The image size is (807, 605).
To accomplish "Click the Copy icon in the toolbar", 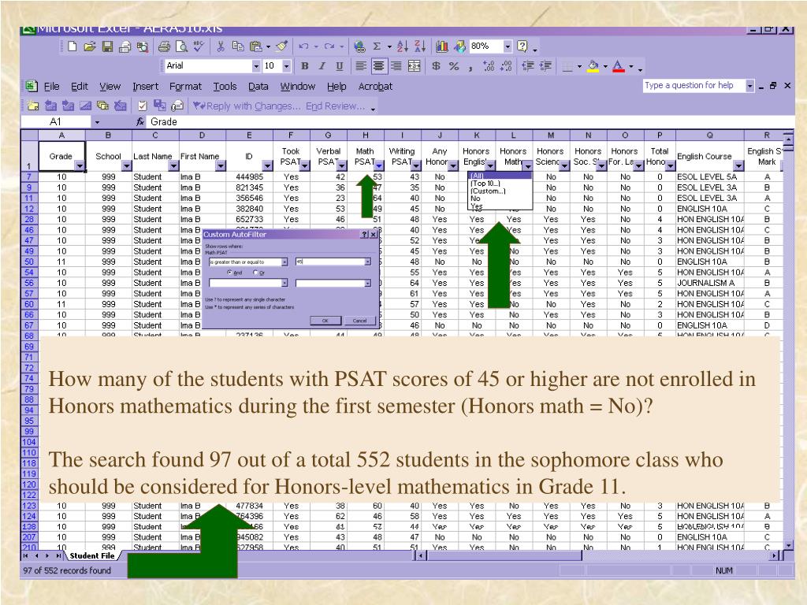I will pyautogui.click(x=238, y=46).
